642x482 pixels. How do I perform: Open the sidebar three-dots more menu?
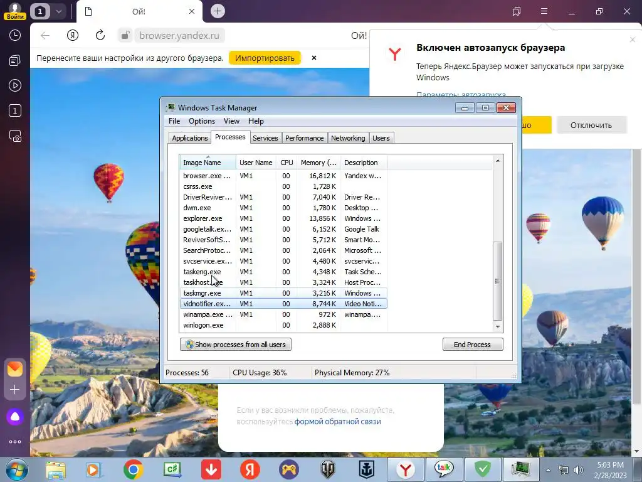pyautogui.click(x=15, y=442)
